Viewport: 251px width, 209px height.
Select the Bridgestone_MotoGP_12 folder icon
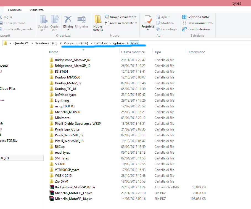(x=51, y=66)
